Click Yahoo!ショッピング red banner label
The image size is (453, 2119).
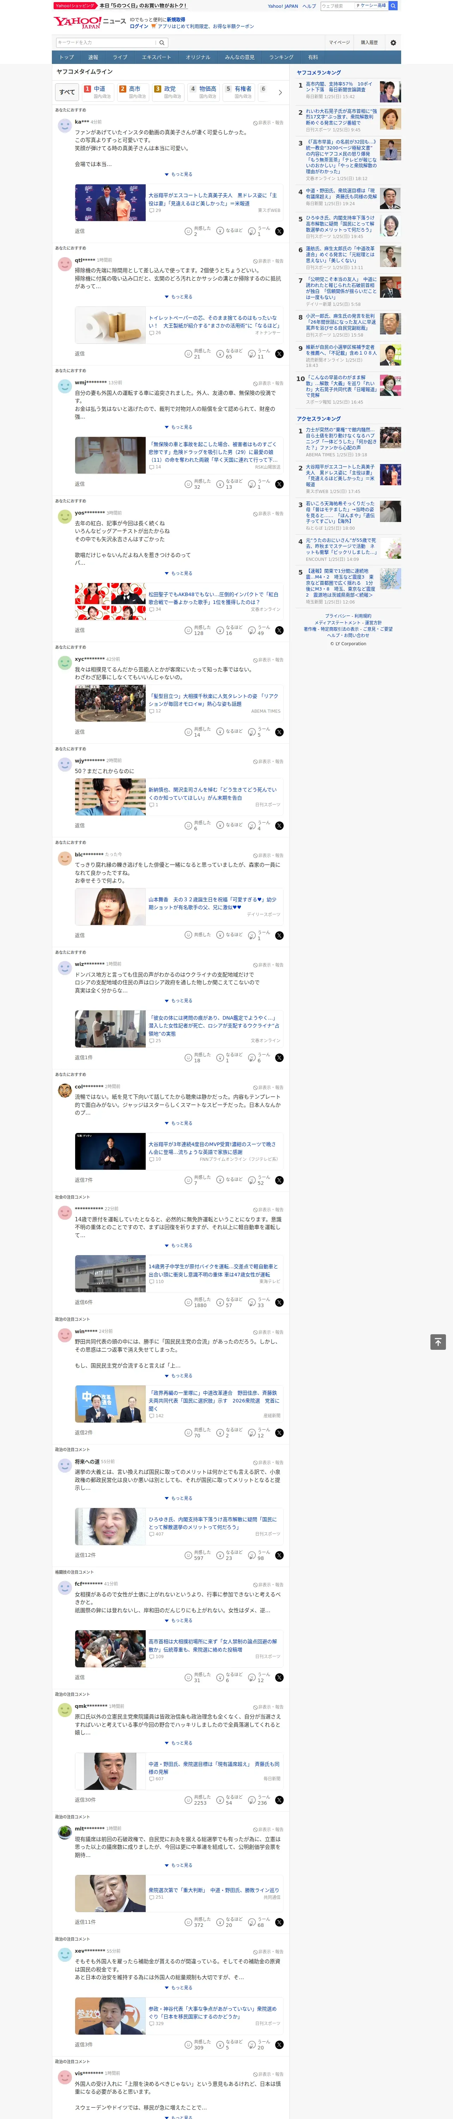[x=75, y=6]
